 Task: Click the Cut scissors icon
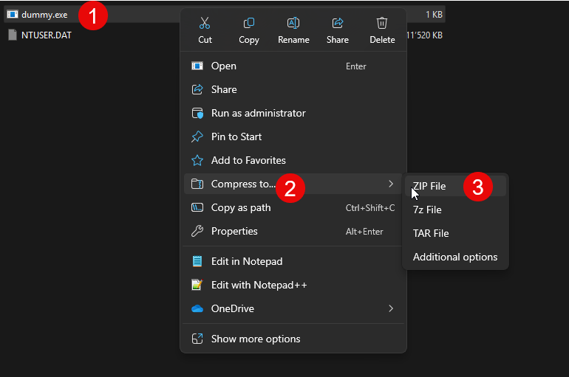(205, 24)
